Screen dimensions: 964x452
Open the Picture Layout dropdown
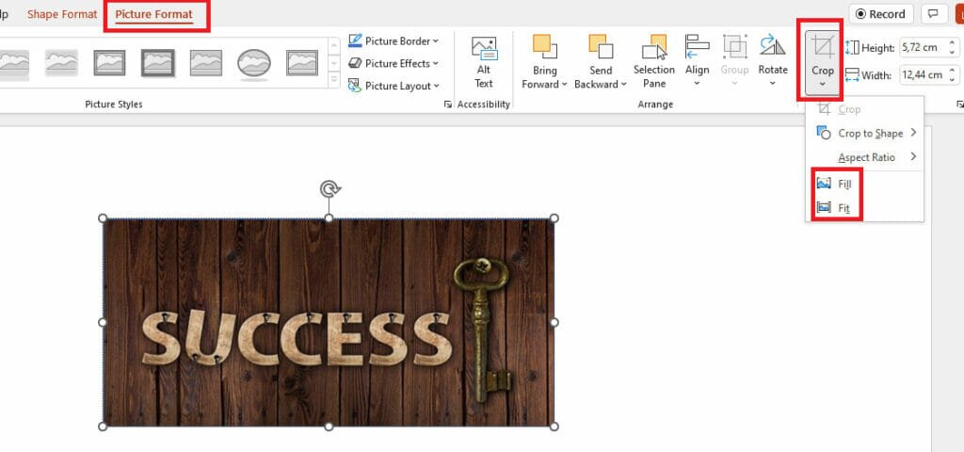(394, 86)
